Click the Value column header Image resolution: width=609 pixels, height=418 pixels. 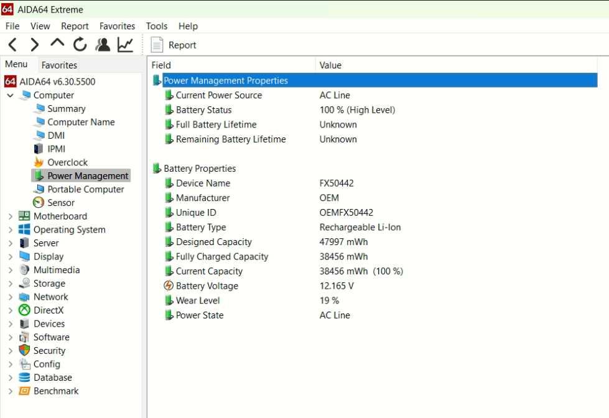330,65
